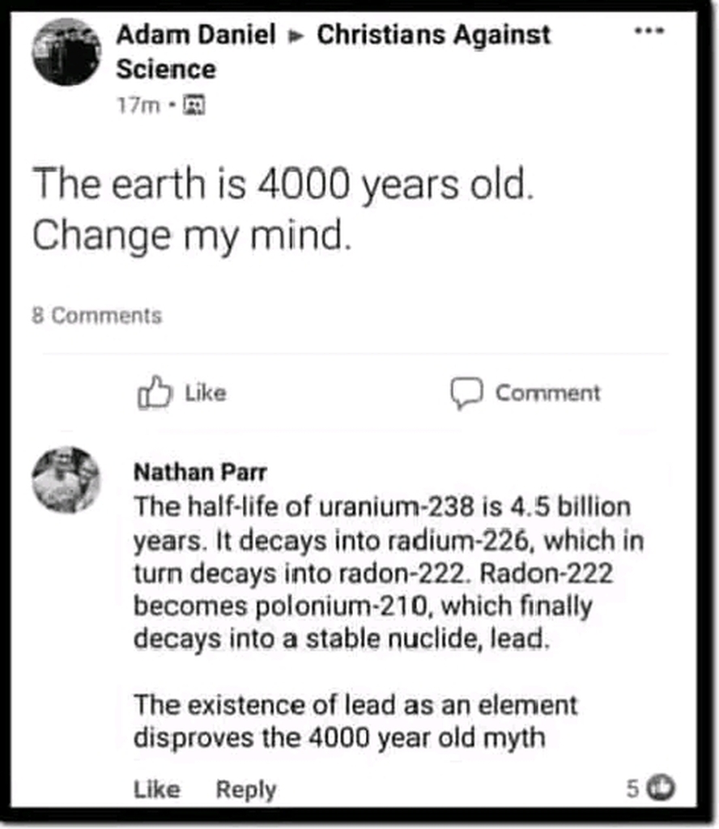Click the comment paragraph about uranium-238 half-life
The image size is (719, 829).
(381, 573)
